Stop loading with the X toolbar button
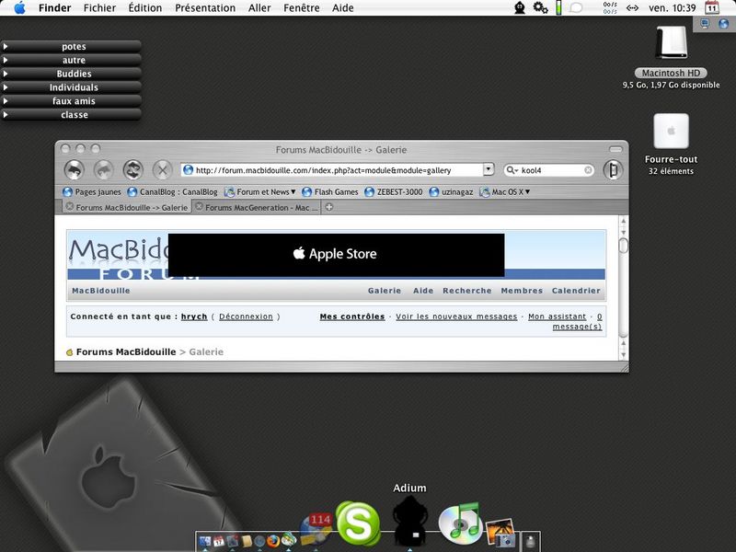Viewport: 736px width, 552px height. (x=163, y=170)
